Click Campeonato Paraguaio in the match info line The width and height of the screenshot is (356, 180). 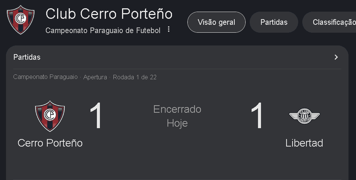[45, 77]
